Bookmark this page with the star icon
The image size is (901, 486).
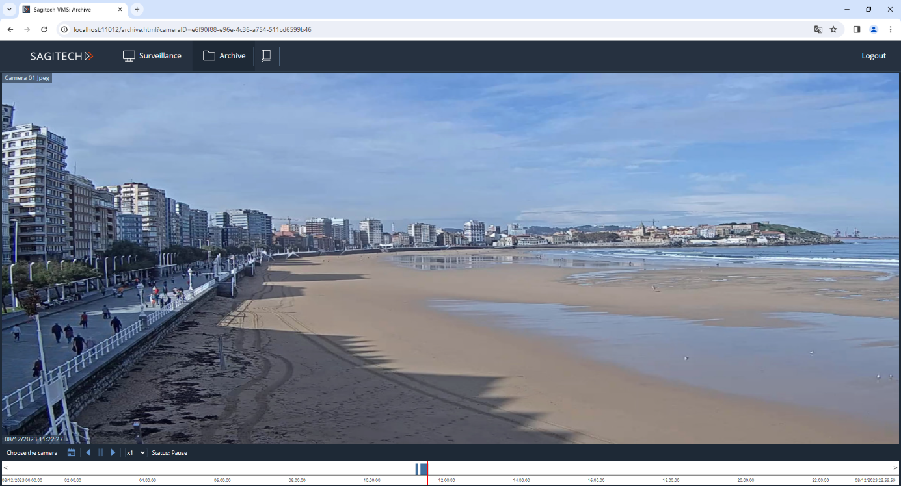pyautogui.click(x=833, y=29)
